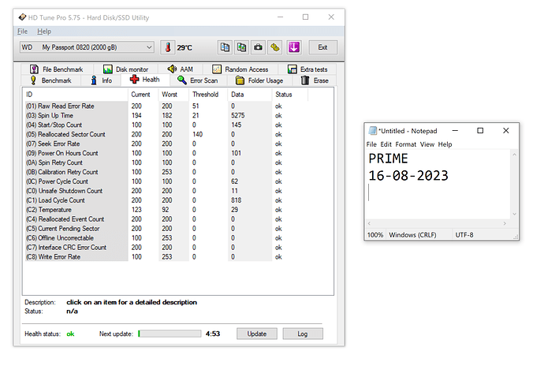Viewport: 544px width, 373px height.
Task: Click the Log button
Action: click(x=303, y=334)
